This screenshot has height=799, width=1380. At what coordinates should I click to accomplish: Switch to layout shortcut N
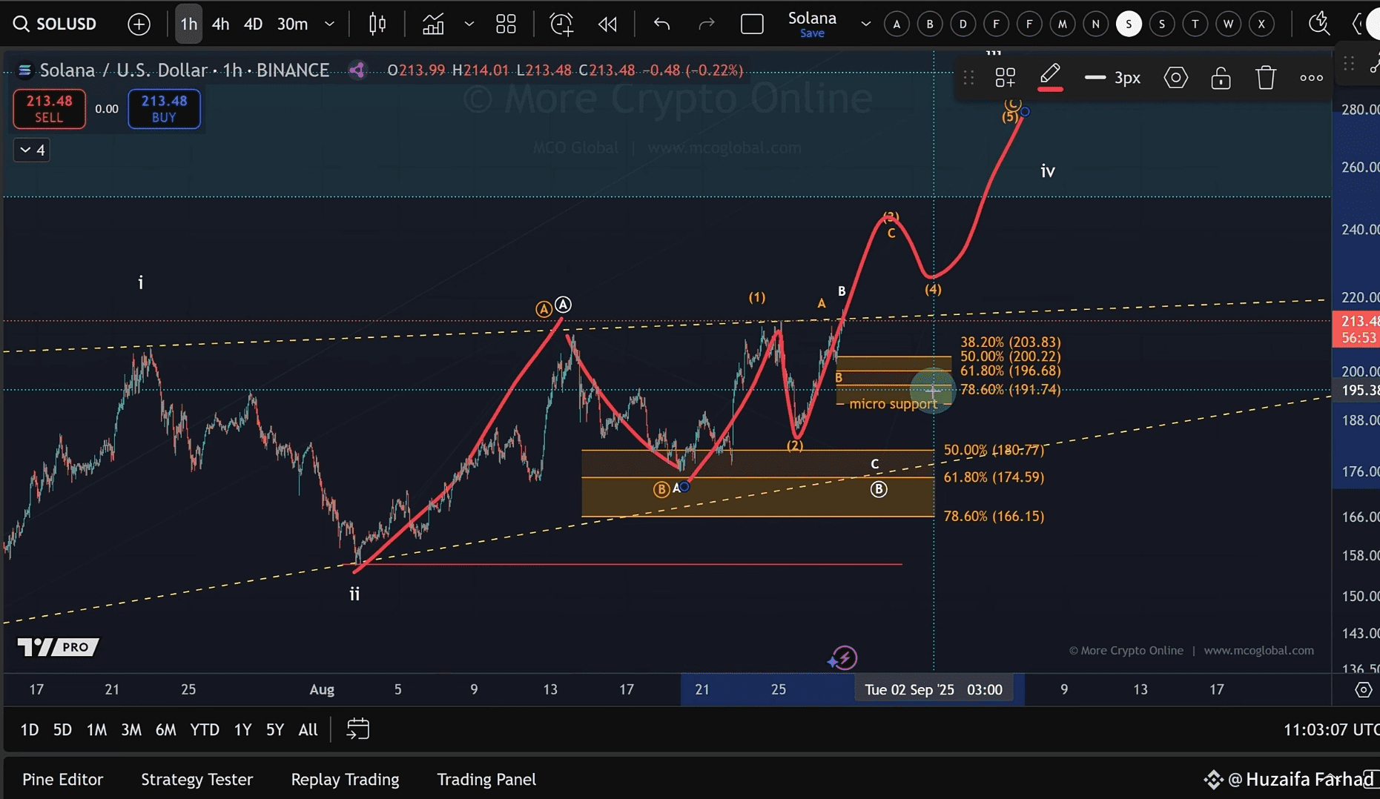1095,24
